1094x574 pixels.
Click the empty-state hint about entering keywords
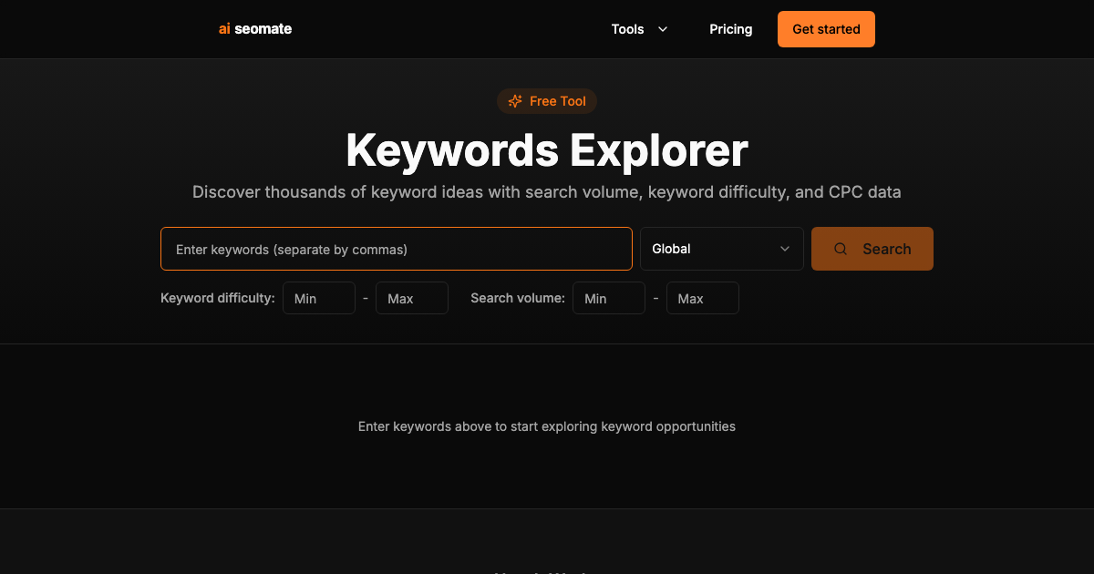(547, 426)
